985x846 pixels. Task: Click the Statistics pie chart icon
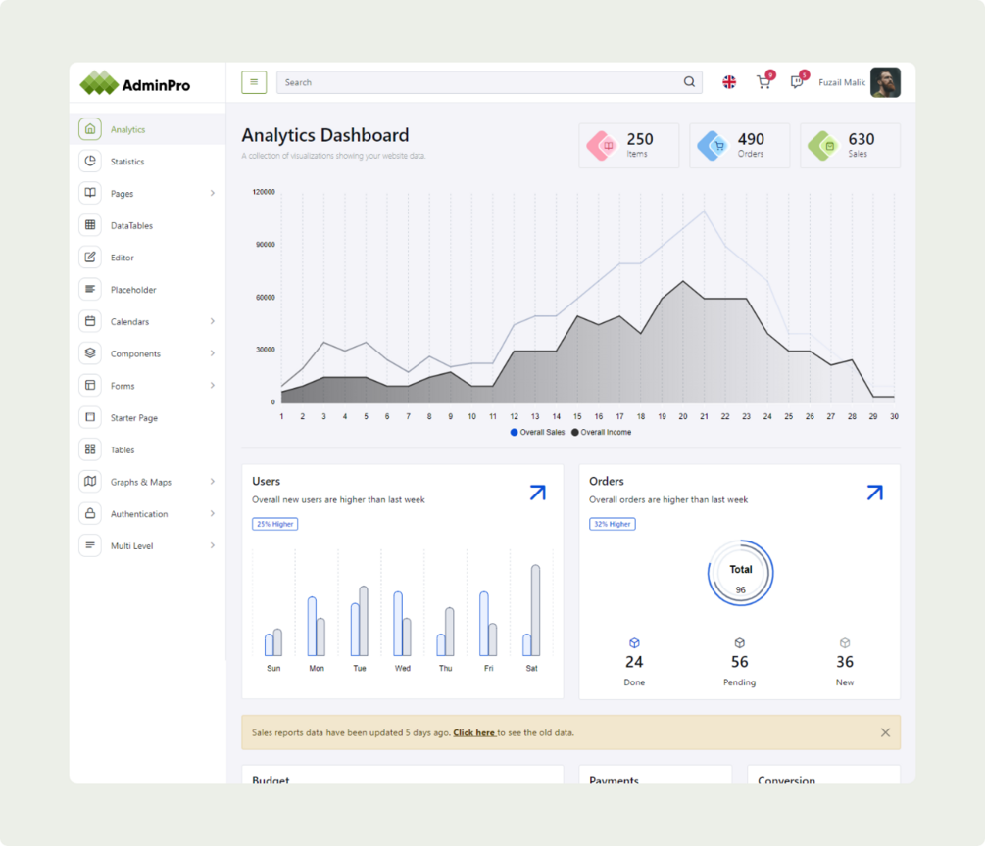pos(90,161)
